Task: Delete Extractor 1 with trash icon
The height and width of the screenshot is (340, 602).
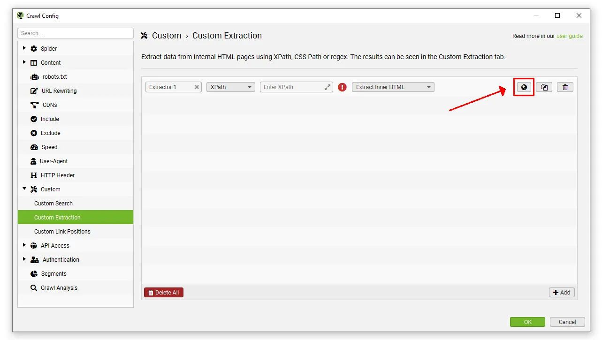Action: pos(565,87)
